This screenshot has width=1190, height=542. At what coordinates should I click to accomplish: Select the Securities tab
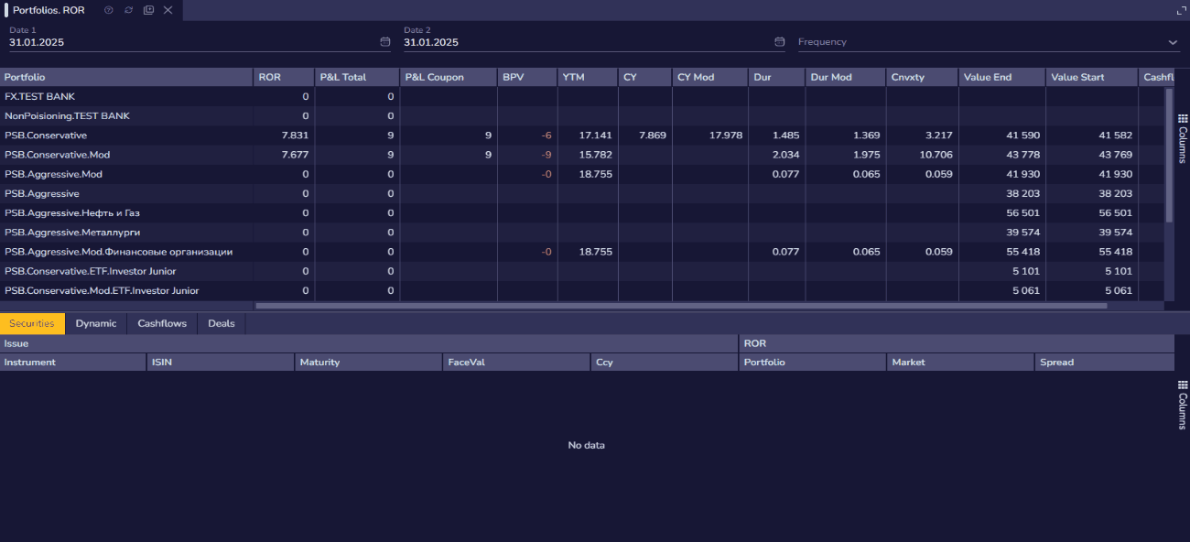click(32, 323)
